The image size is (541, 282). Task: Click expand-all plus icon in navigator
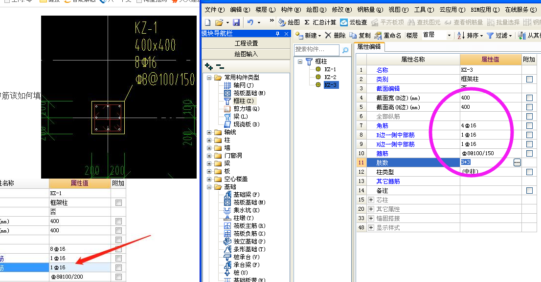coord(209,66)
